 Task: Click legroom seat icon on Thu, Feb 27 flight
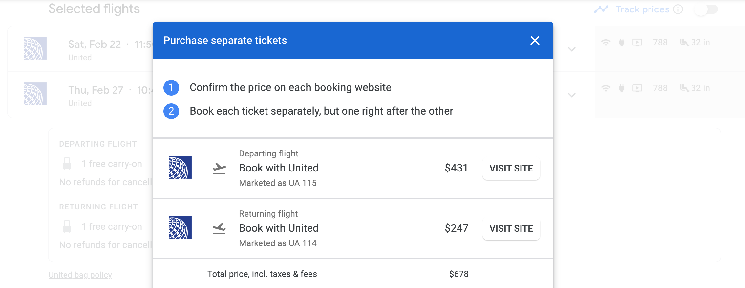point(684,88)
